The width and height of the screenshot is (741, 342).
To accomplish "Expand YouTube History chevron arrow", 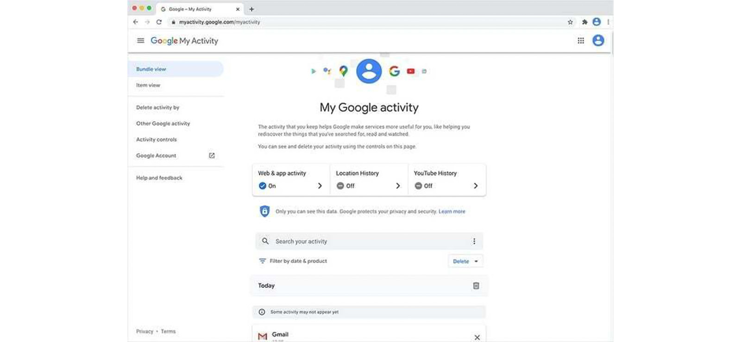I will point(476,186).
